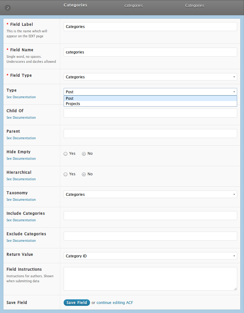Image resolution: width=244 pixels, height=313 pixels.
Task: Open the Field Type dropdown
Action: click(150, 77)
